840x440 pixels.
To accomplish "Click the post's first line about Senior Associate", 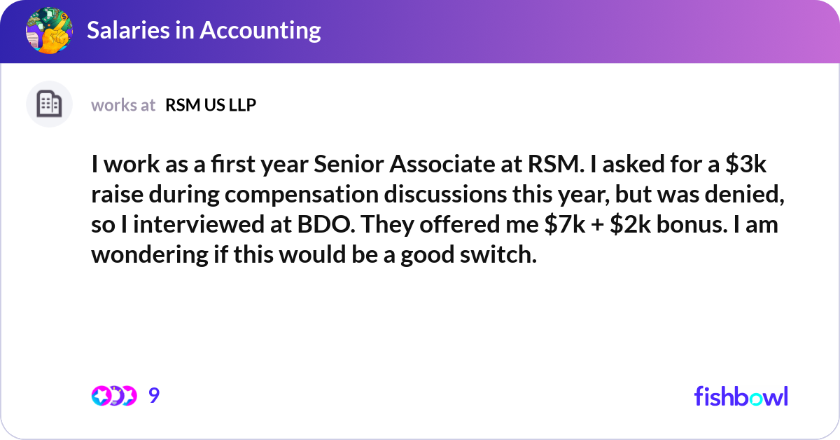I will tap(430, 166).
